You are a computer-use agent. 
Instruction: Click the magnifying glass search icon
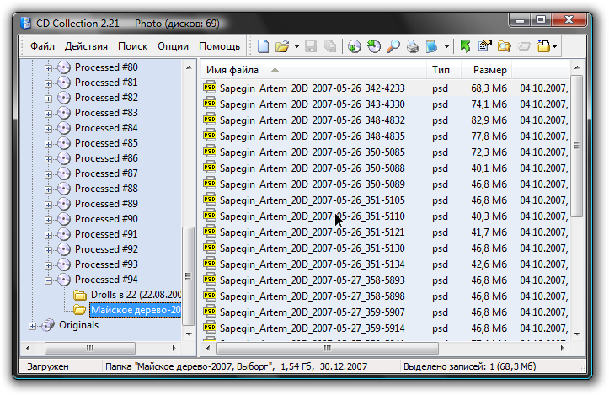[x=393, y=46]
